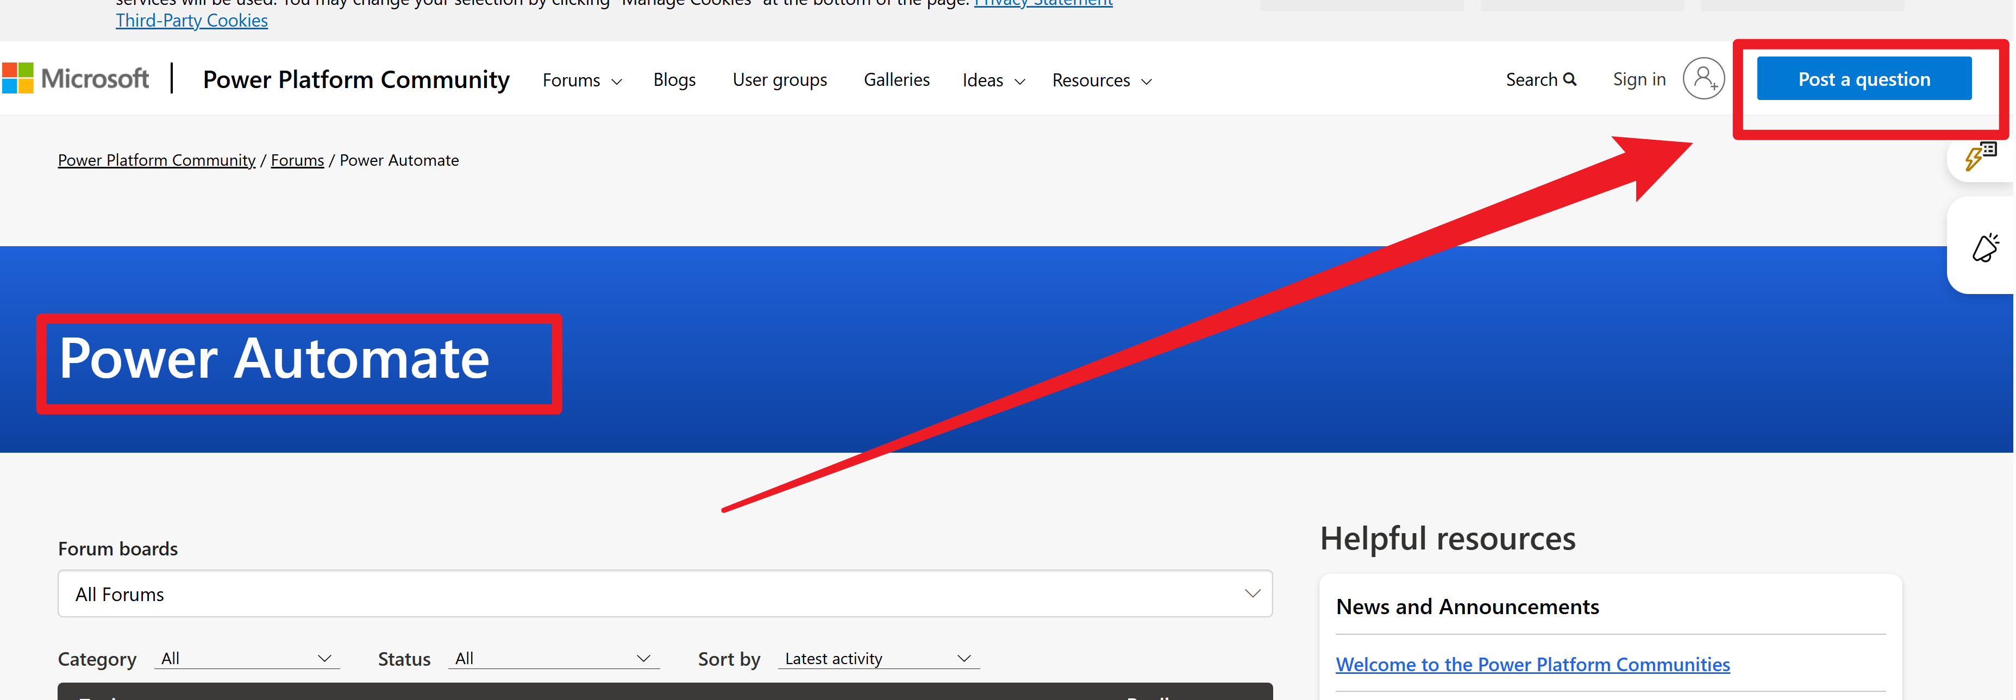Click the Forums breadcrumb link
The image size is (2016, 700).
[297, 160]
